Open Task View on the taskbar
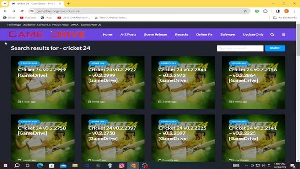Screen dimensions: 300x169 click(x=28, y=166)
